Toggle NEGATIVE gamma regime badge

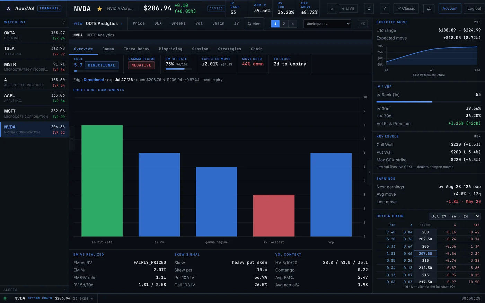pyautogui.click(x=141, y=65)
